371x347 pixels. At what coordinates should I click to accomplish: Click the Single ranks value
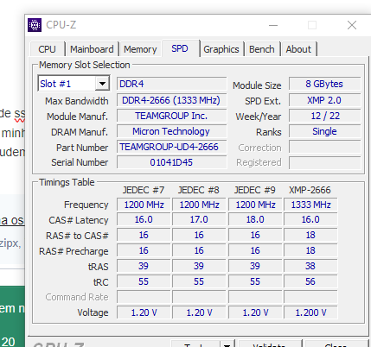324,131
